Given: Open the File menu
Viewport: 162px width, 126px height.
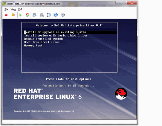Looking at the screenshot, I should tap(6, 9).
